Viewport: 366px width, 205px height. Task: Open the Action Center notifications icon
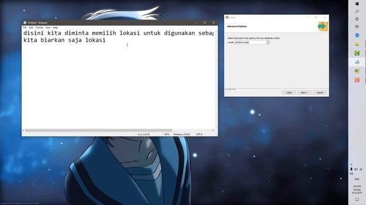click(x=357, y=199)
